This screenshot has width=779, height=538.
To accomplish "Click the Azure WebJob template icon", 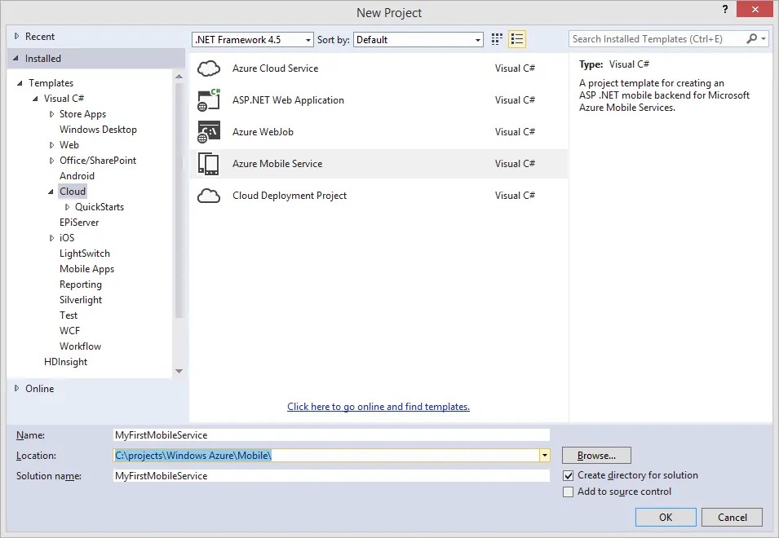I will (209, 132).
